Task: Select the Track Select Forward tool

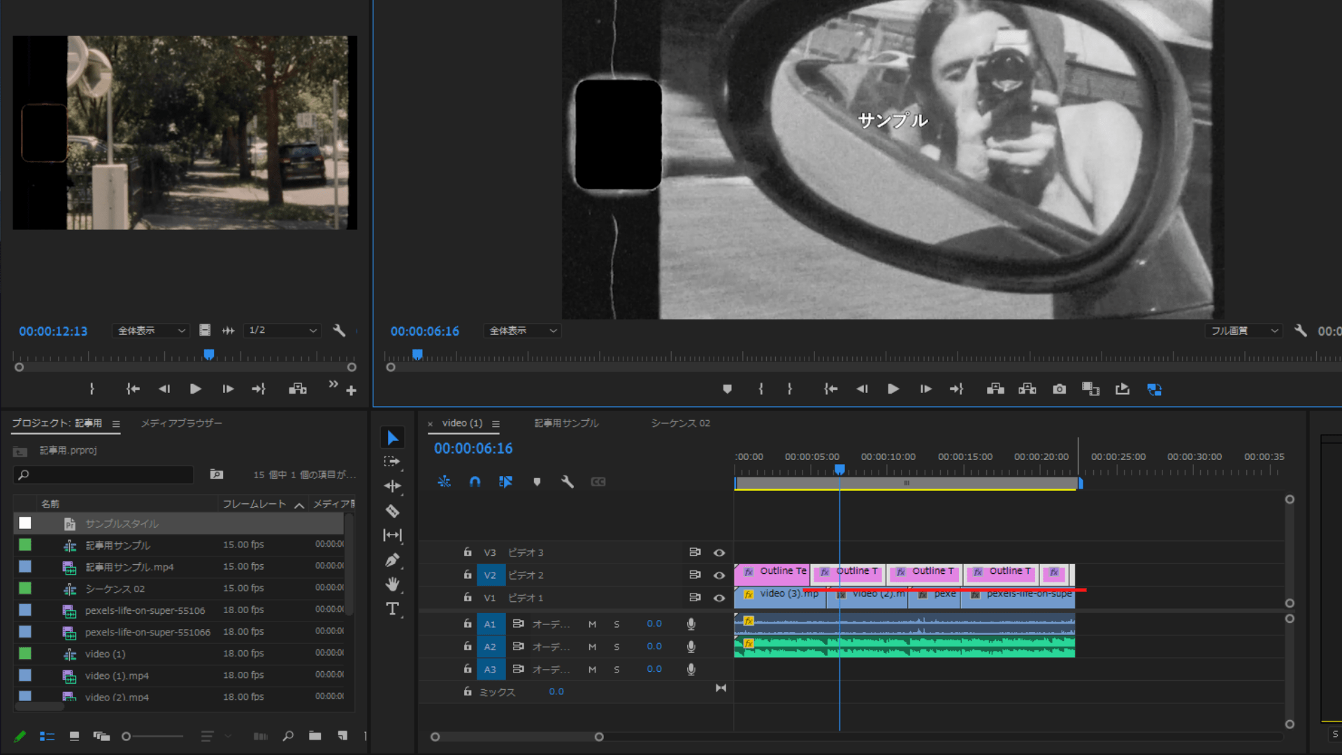Action: pyautogui.click(x=392, y=461)
